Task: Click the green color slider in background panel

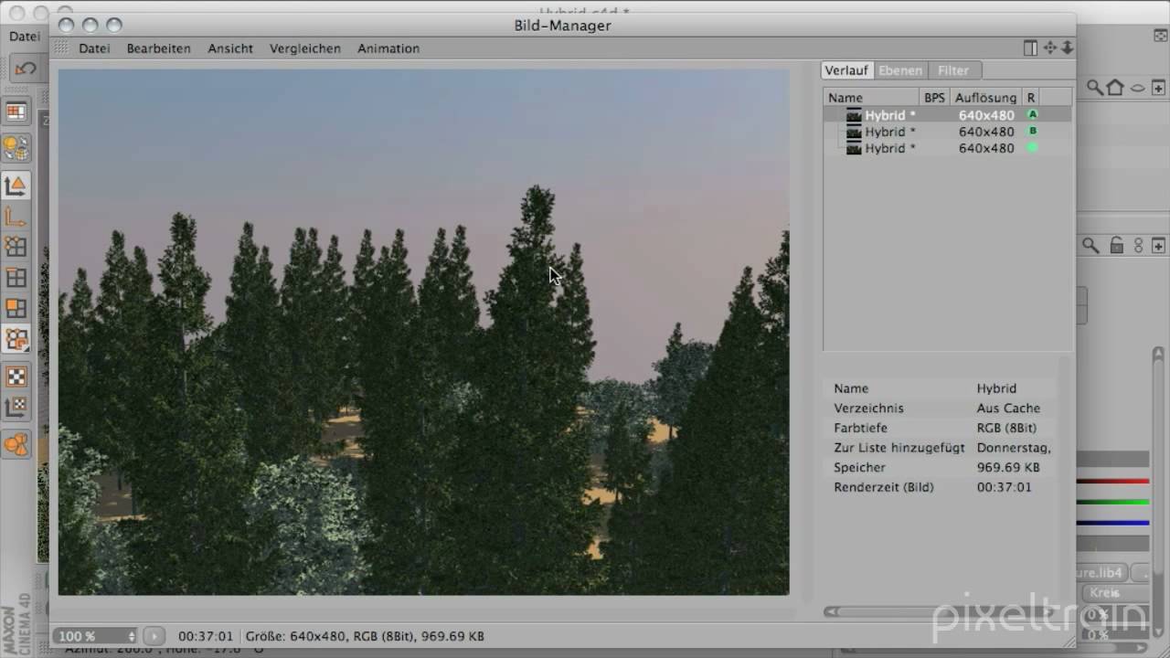Action: point(1112,502)
